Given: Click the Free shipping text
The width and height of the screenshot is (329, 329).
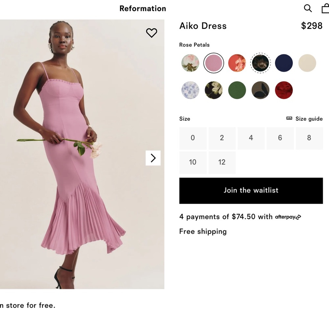Looking at the screenshot, I should (203, 231).
